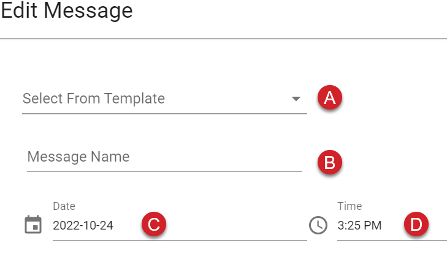
Task: Click the 3:25 PM time value
Action: [x=359, y=226]
